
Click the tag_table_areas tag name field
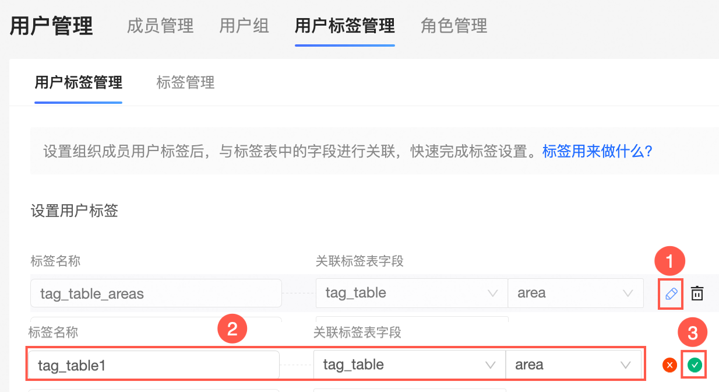156,293
